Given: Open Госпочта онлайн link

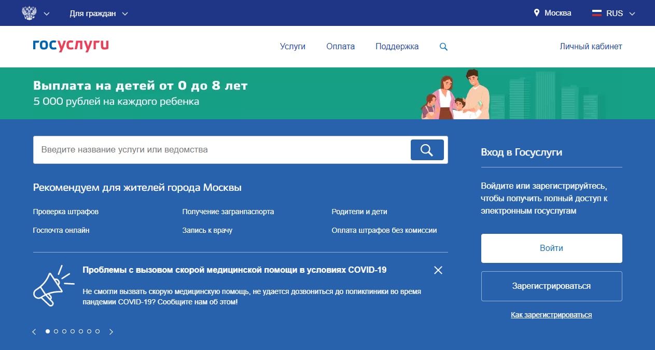Looking at the screenshot, I should tap(61, 230).
